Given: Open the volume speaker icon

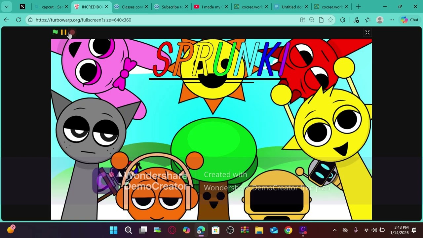Looking at the screenshot, I should pyautogui.click(x=374, y=230).
